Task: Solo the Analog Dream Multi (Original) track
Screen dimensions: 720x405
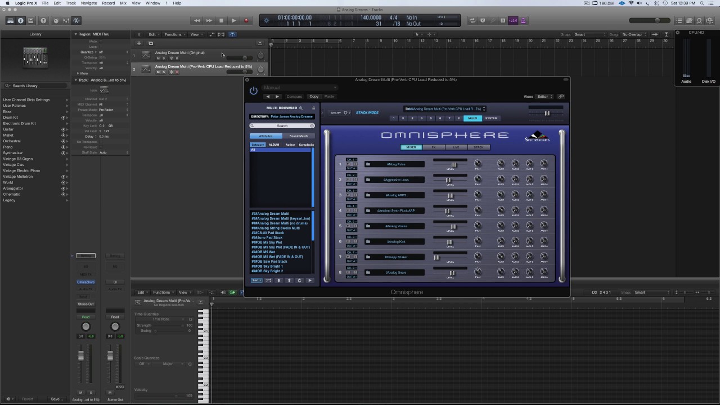Action: tap(164, 58)
